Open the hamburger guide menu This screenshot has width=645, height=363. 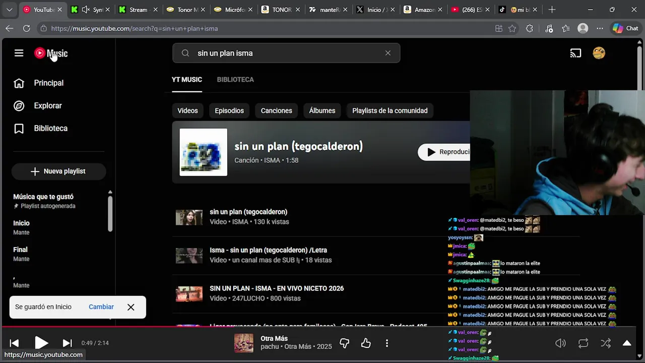pyautogui.click(x=19, y=53)
